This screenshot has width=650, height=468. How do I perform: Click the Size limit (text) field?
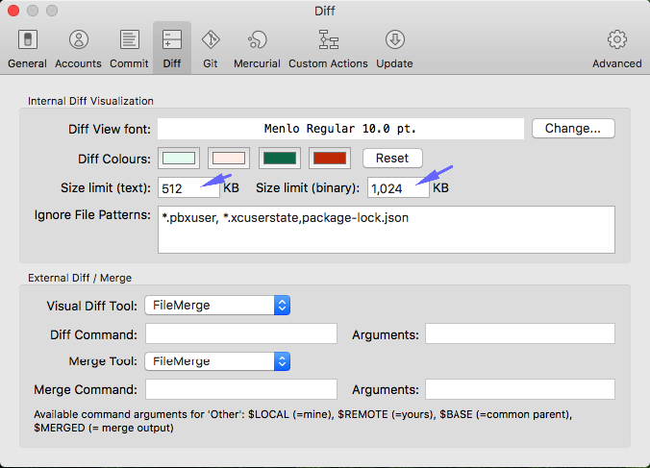pos(188,187)
